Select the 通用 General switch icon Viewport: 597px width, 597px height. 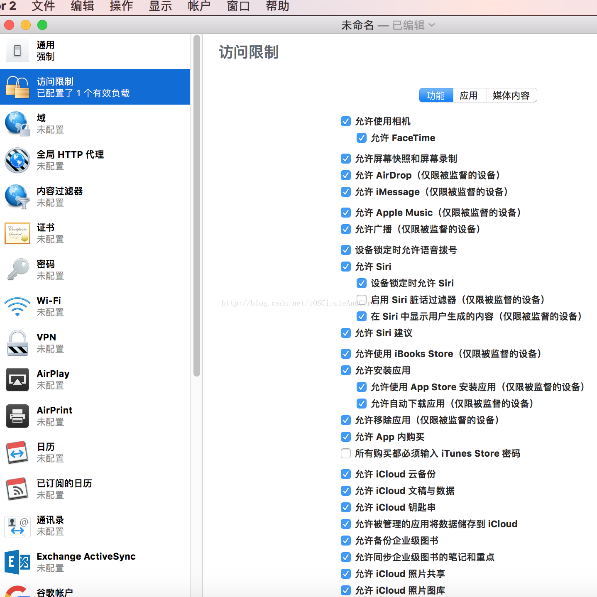17,51
